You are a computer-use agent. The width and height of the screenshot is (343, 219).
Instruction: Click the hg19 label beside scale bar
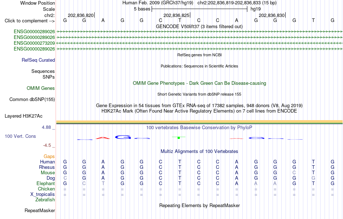tap(256, 9)
